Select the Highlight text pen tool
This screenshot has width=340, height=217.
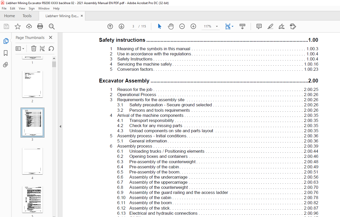tap(270, 26)
